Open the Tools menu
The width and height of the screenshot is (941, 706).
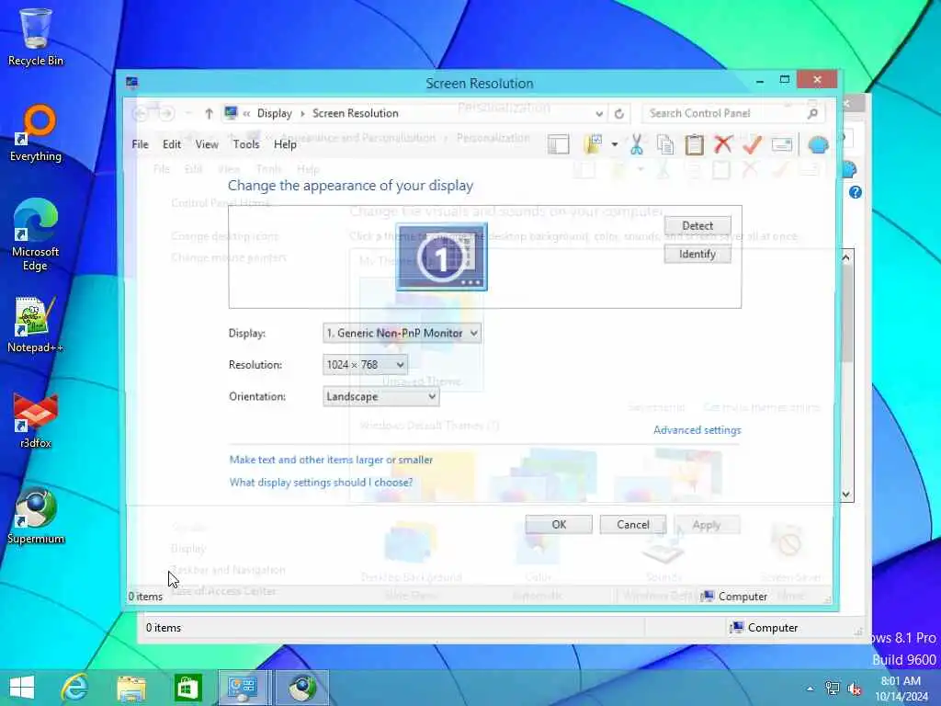pos(246,144)
